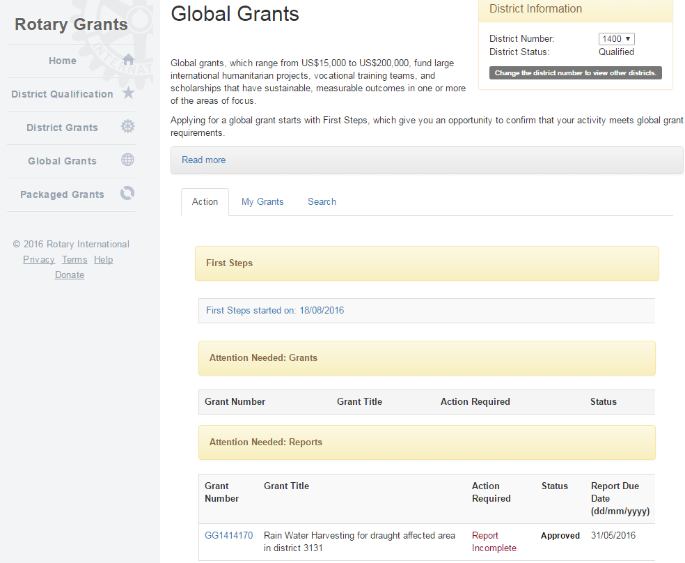Switch to the My Grants tab
The image size is (685, 563).
(x=262, y=202)
